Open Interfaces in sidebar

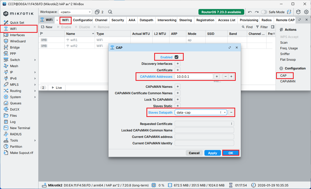pyautogui.click(x=17, y=35)
